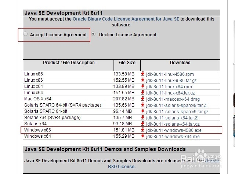
Task: Click download arrow for solaris-sparcv9.tar.Z
Action: click(x=143, y=105)
